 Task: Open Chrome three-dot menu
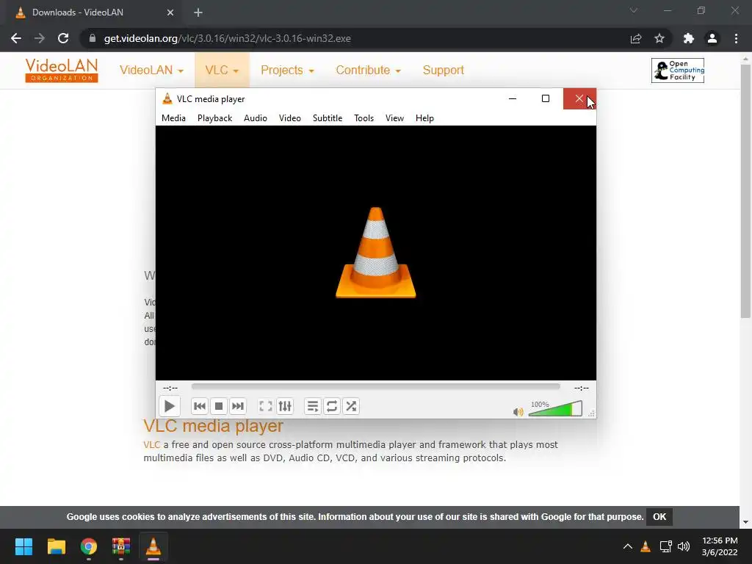coord(736,38)
